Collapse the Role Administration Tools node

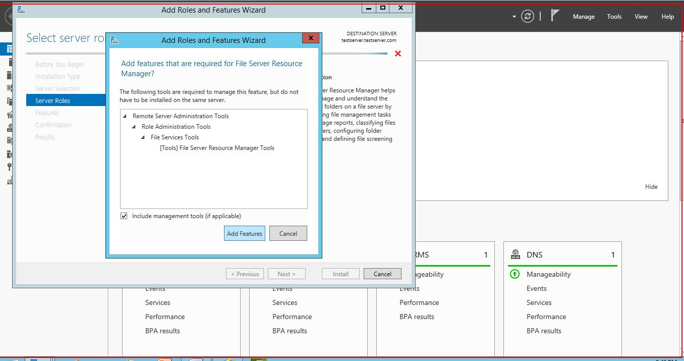(x=134, y=127)
